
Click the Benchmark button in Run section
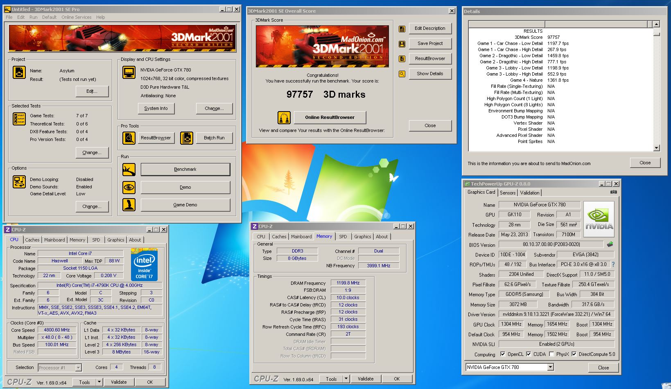[185, 169]
